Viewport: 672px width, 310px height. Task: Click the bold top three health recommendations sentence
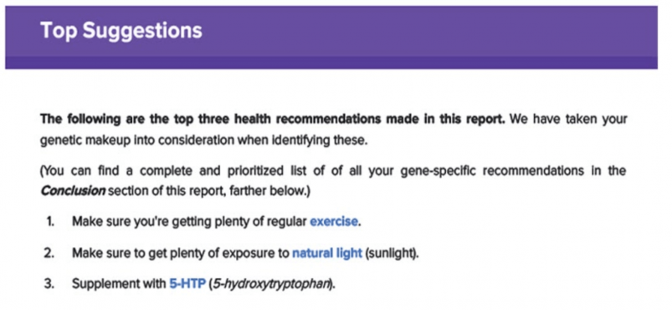pos(273,119)
